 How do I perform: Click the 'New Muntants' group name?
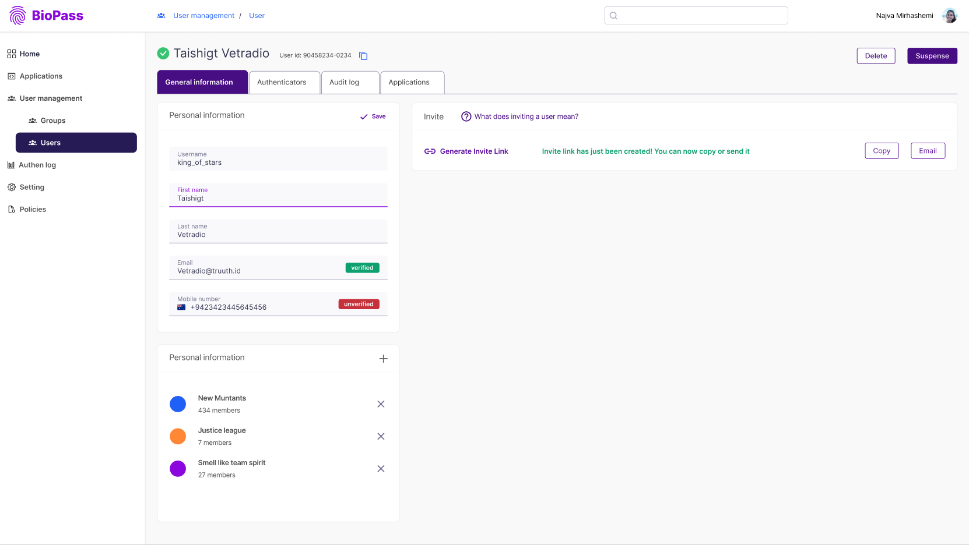tap(222, 398)
